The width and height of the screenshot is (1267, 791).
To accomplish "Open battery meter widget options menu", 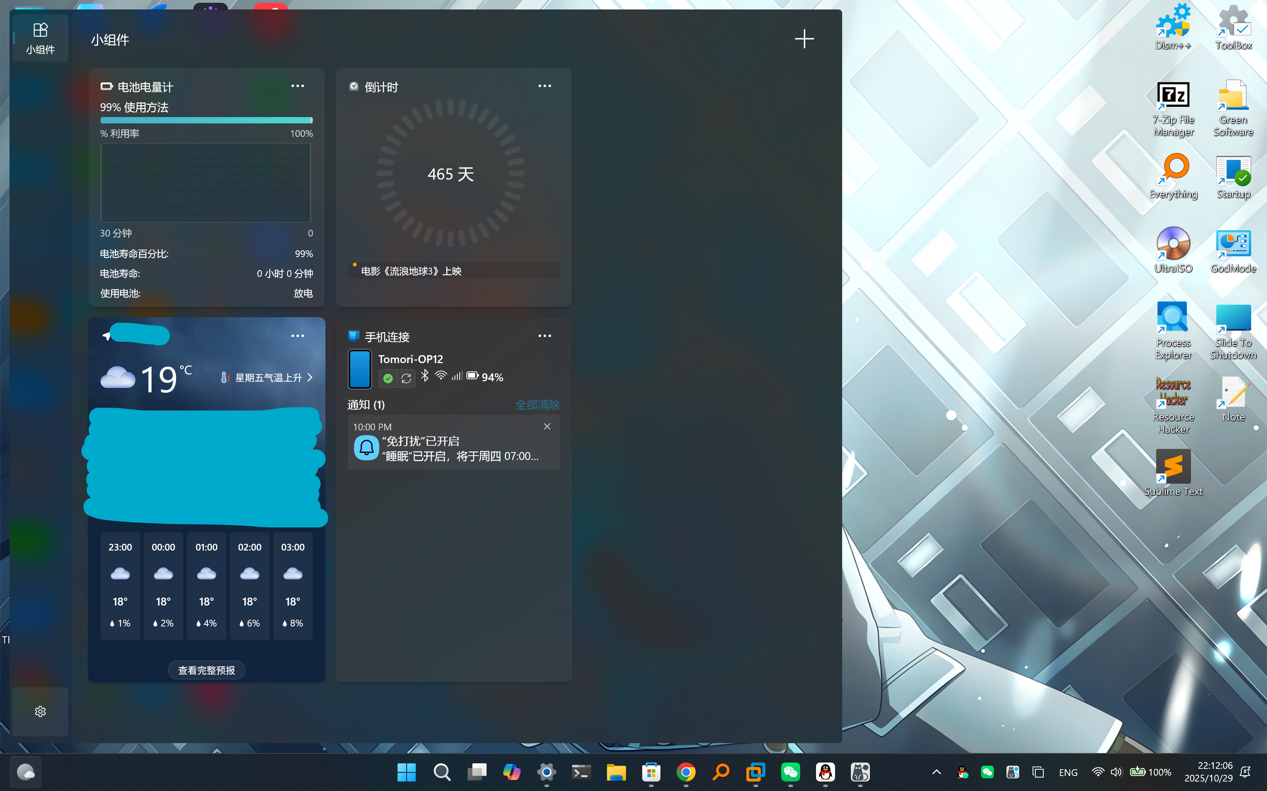I will (297, 86).
